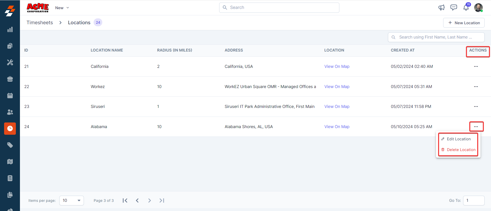Click the New Location button

tap(464, 23)
